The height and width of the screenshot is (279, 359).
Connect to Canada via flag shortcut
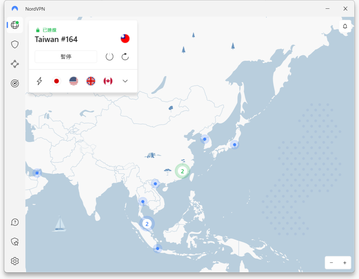click(108, 81)
